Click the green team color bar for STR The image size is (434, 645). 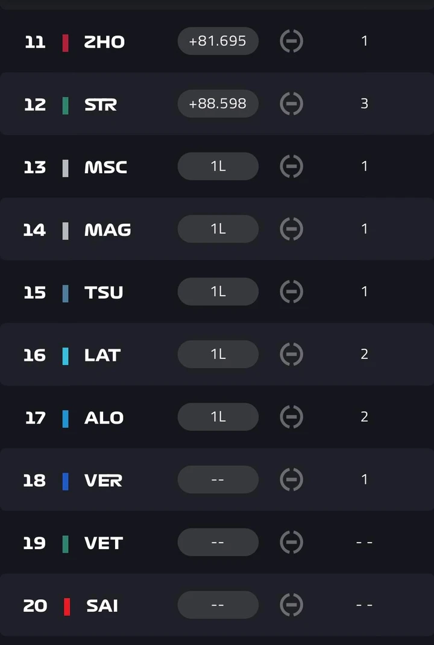click(65, 106)
